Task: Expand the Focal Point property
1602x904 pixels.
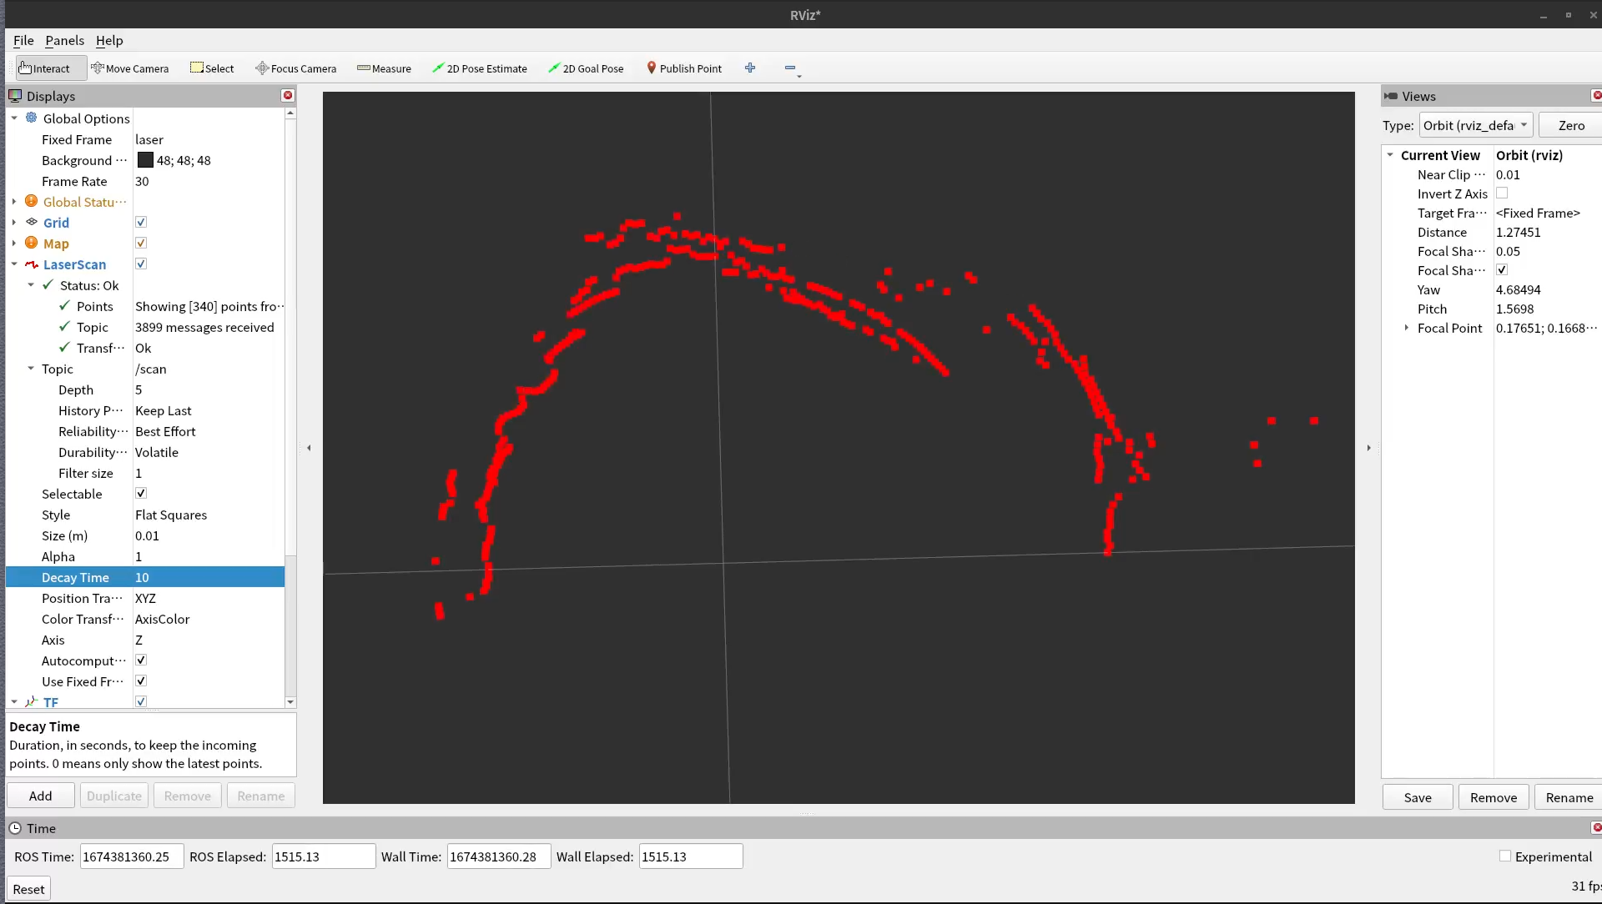Action: click(1407, 328)
